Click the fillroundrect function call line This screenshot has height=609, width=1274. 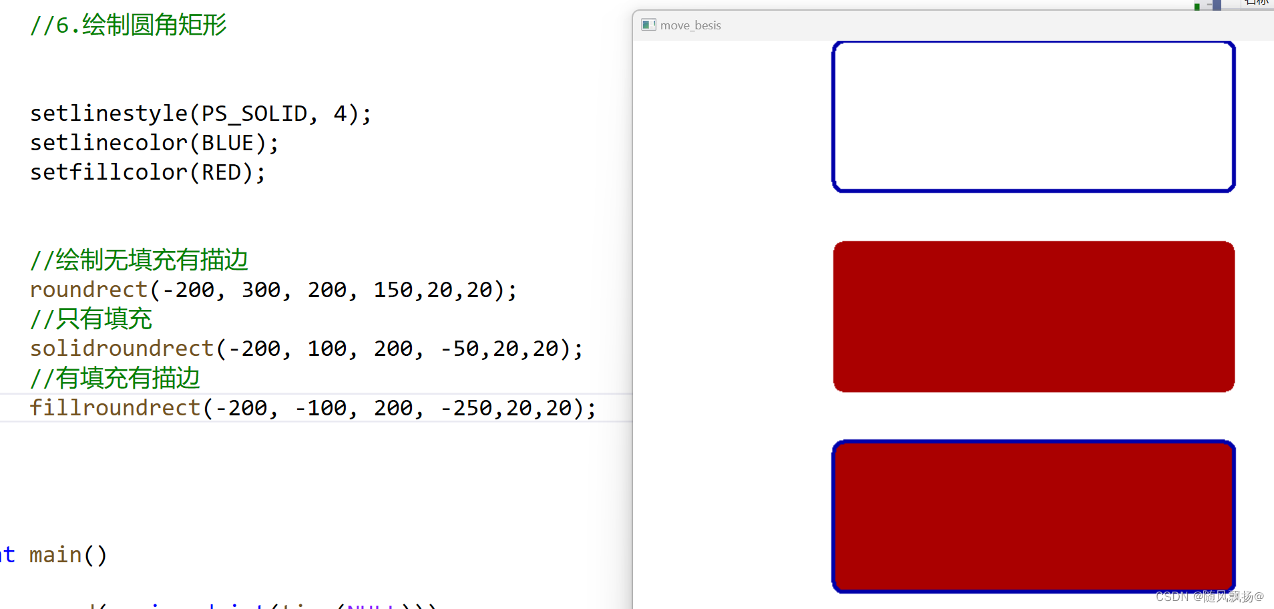point(312,408)
